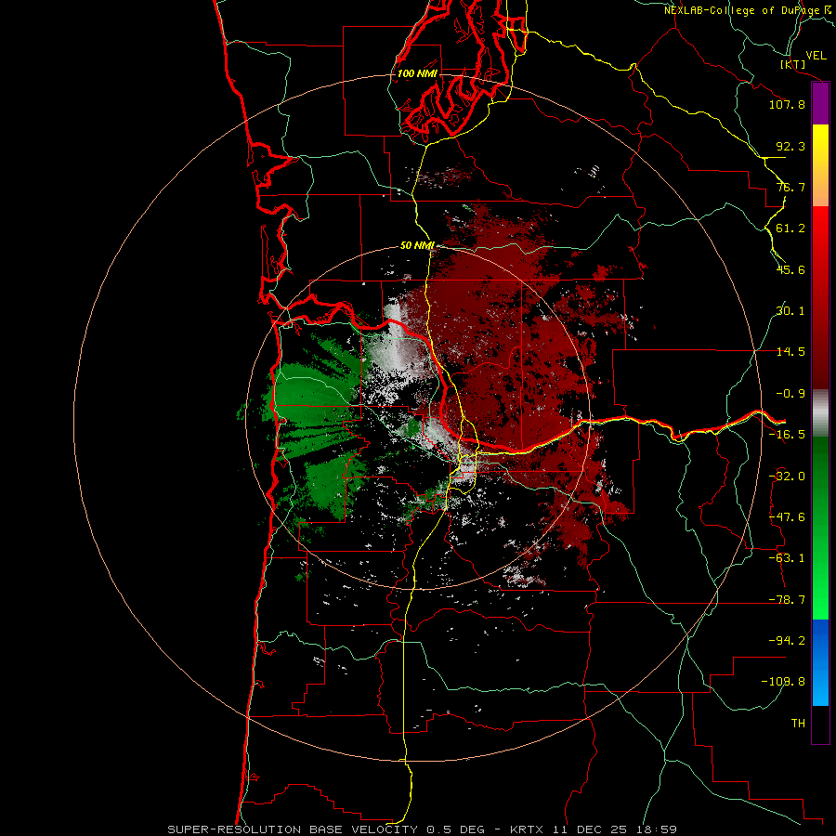Click the TH legend label
836x836 pixels.
798,724
